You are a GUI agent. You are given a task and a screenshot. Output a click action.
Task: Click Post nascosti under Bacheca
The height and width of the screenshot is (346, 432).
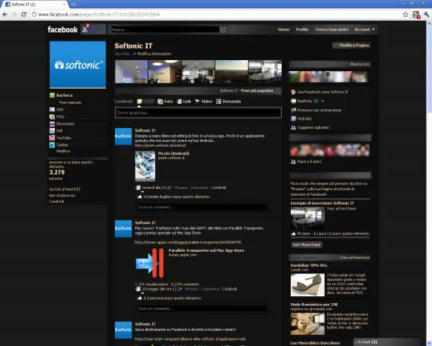(70, 102)
